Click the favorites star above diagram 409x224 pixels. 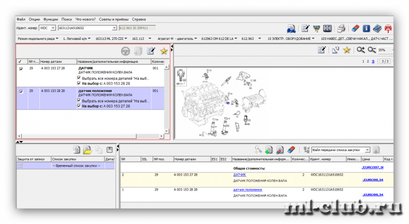point(347,50)
